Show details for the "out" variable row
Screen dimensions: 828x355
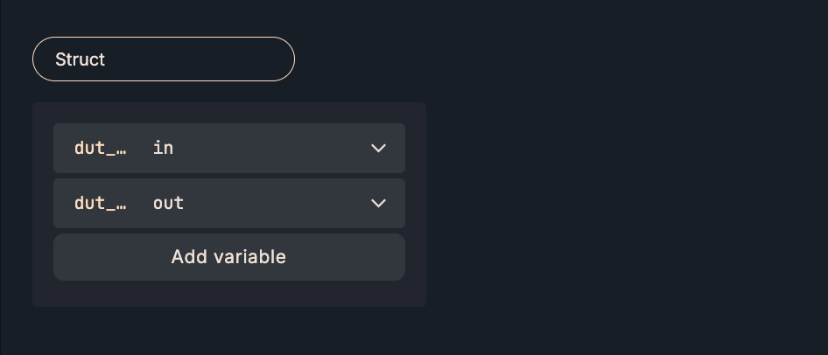[x=378, y=204]
